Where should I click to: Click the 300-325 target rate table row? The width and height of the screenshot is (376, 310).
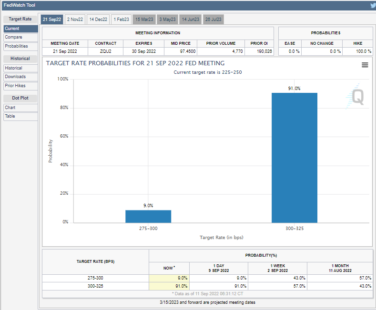click(207, 286)
